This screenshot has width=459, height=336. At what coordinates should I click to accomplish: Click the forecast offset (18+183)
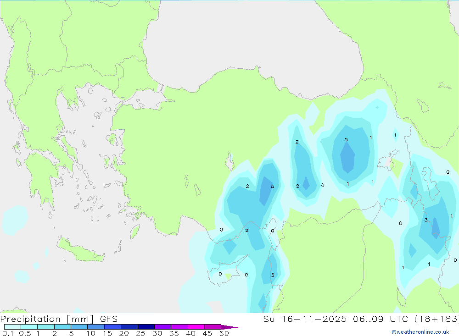tap(437, 319)
